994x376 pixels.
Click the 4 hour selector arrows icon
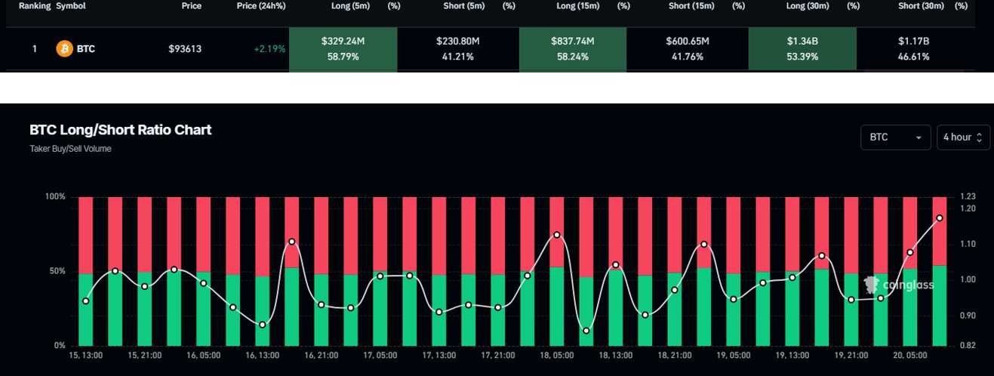pyautogui.click(x=980, y=137)
